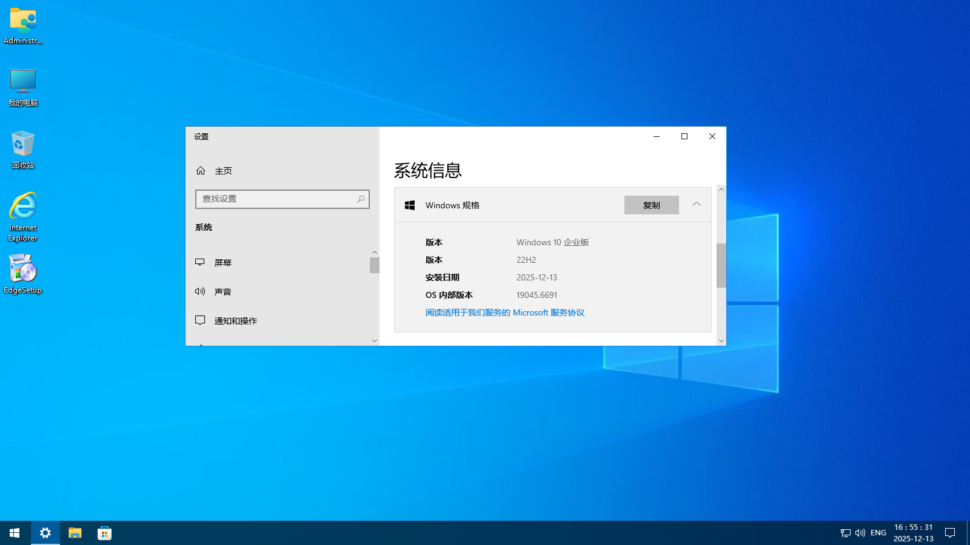Open the notification action center icon
Image resolution: width=970 pixels, height=545 pixels.
[950, 533]
